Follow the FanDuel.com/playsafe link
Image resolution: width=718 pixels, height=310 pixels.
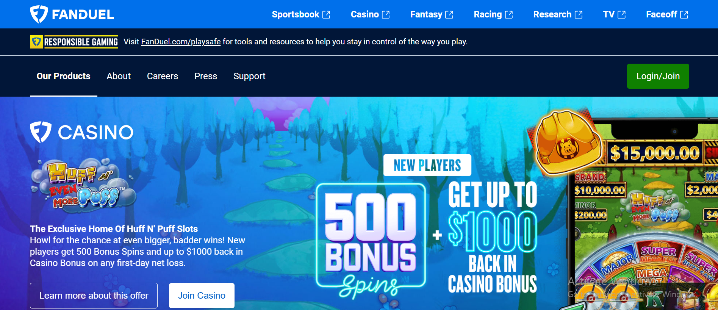(x=181, y=42)
